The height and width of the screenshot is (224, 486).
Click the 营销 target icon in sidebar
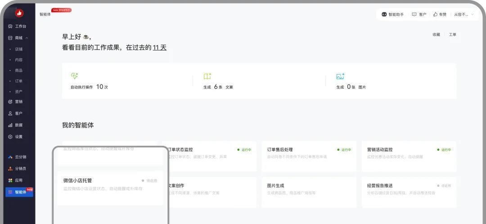click(x=10, y=102)
